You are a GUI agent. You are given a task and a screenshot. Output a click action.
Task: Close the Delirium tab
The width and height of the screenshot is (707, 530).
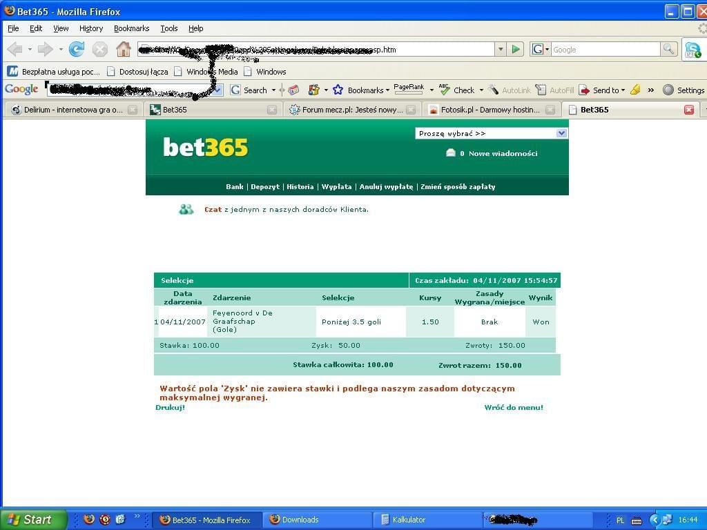tap(133, 110)
